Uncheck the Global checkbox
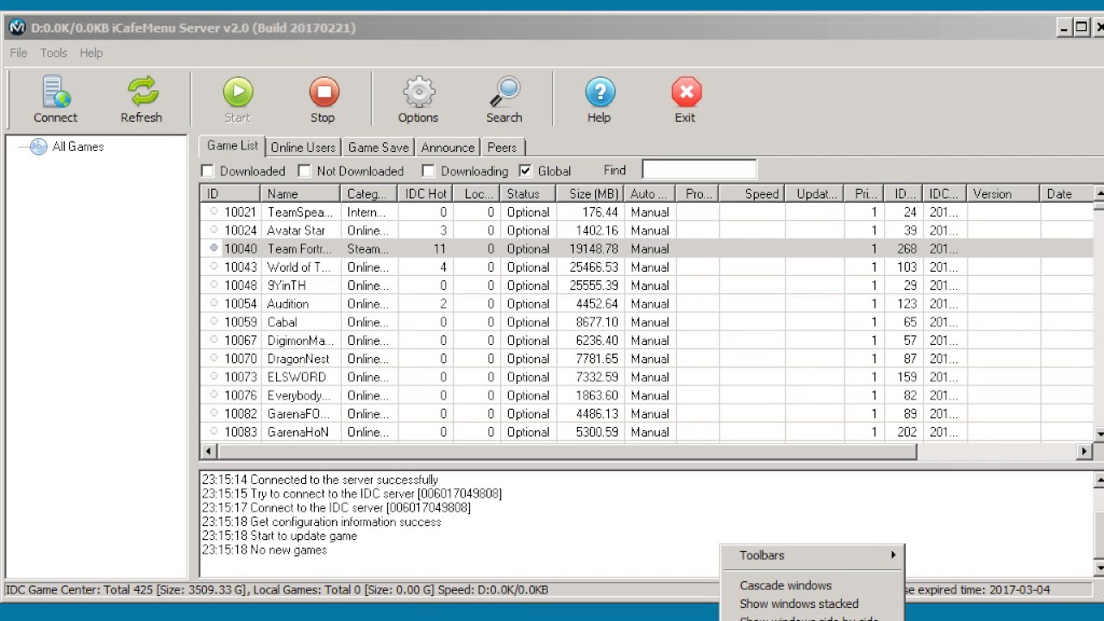This screenshot has width=1104, height=621. pos(525,171)
